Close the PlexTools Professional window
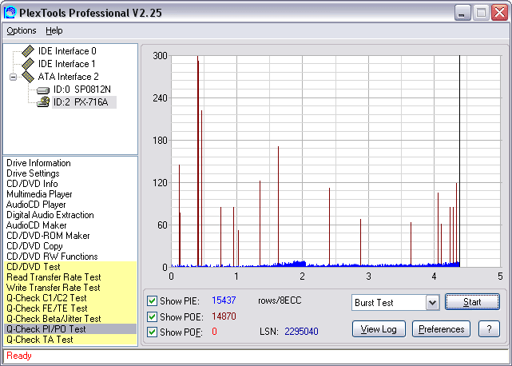512x366 pixels. point(499,13)
